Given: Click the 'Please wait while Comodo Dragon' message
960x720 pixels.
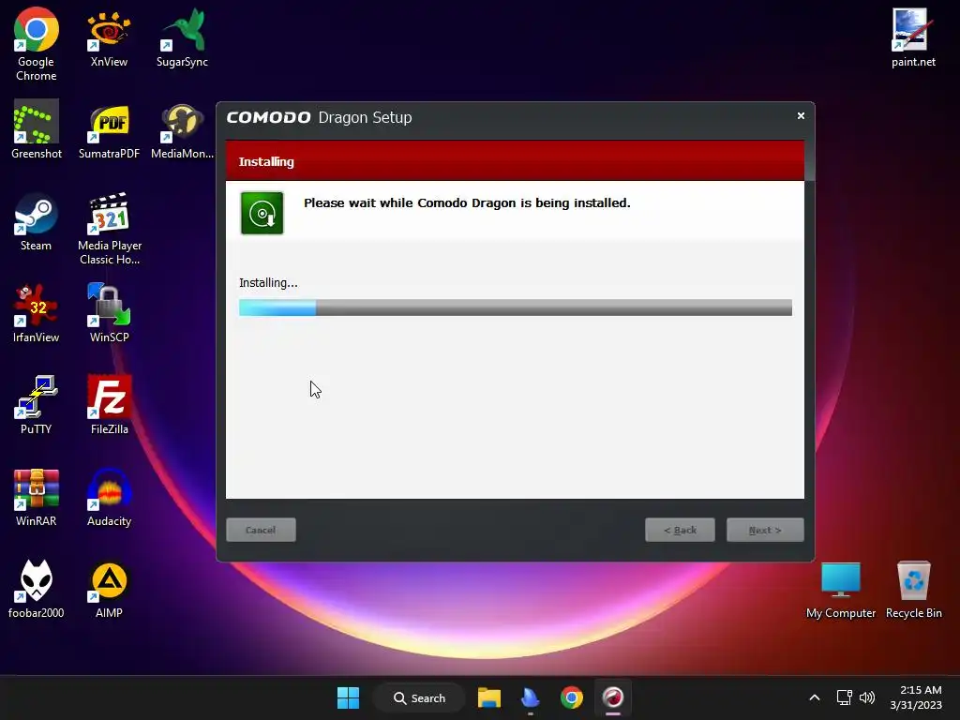Looking at the screenshot, I should coord(467,202).
